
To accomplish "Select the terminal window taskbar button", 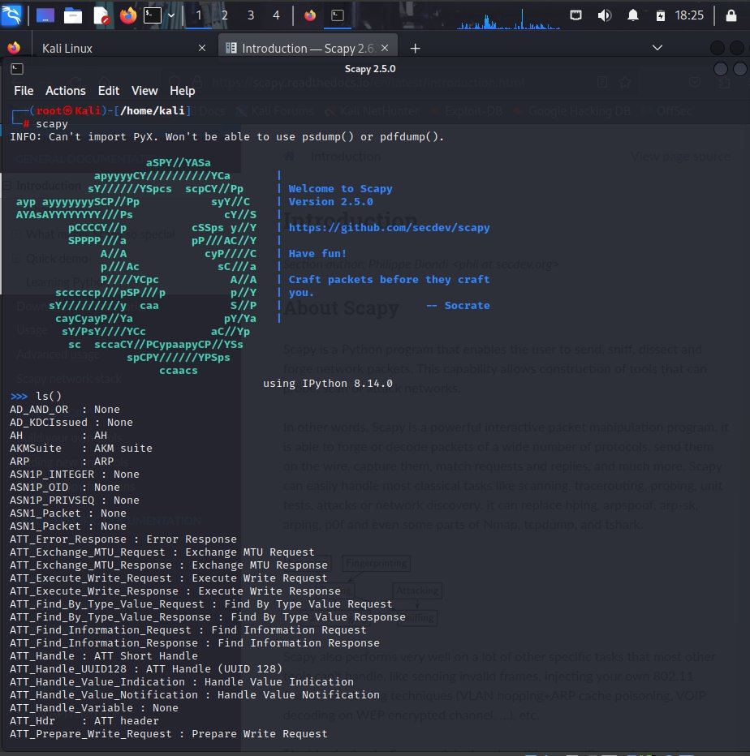I will pyautogui.click(x=338, y=15).
